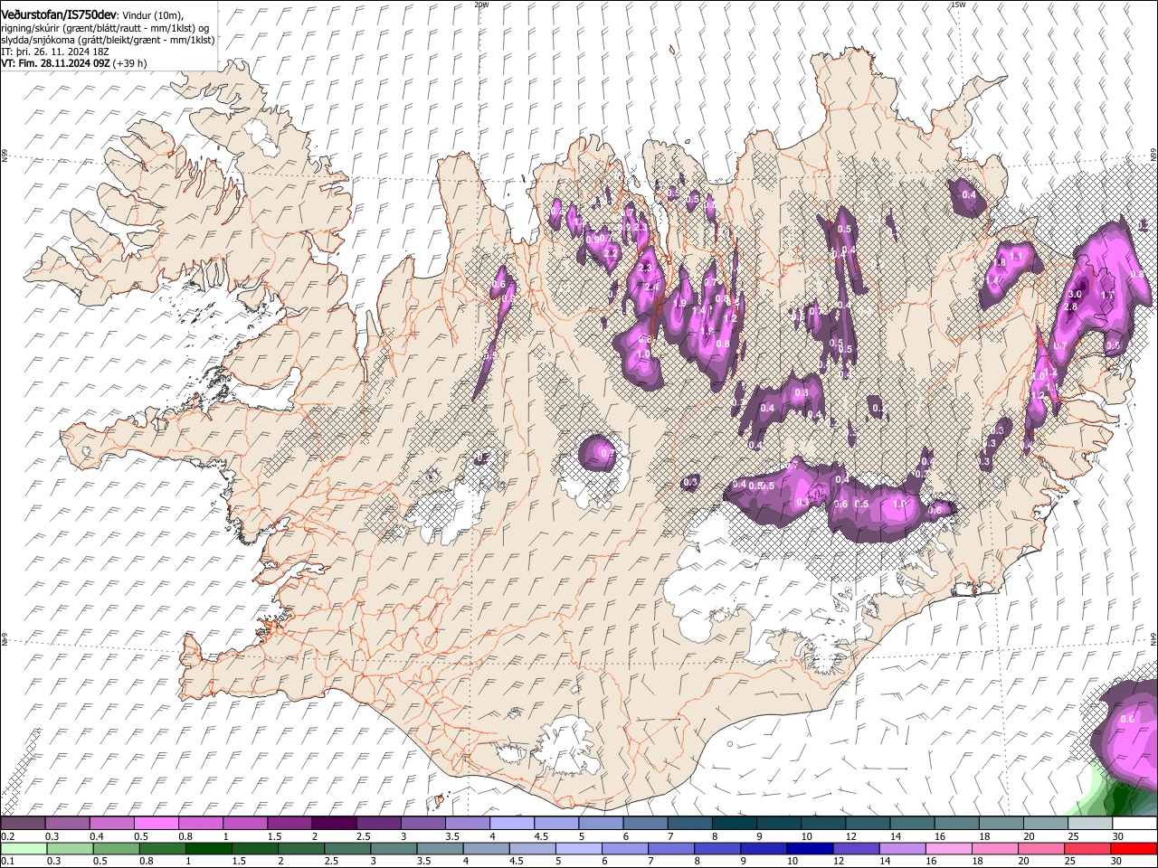Select the blue rain swatch between 8 and 9

click(717, 849)
